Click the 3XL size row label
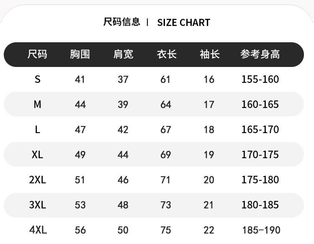This screenshot has height=244, width=314. pos(37,205)
